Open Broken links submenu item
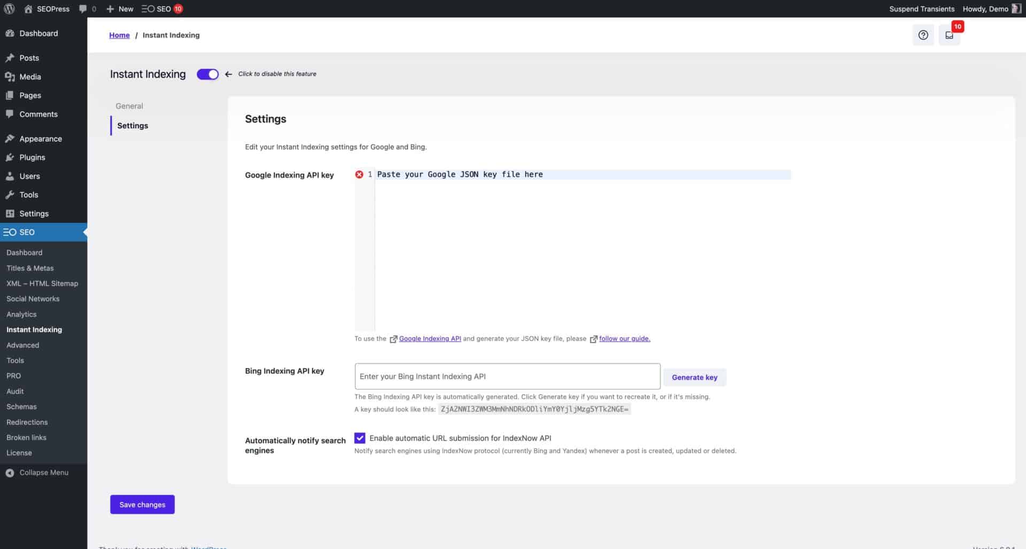The image size is (1026, 549). click(x=26, y=437)
